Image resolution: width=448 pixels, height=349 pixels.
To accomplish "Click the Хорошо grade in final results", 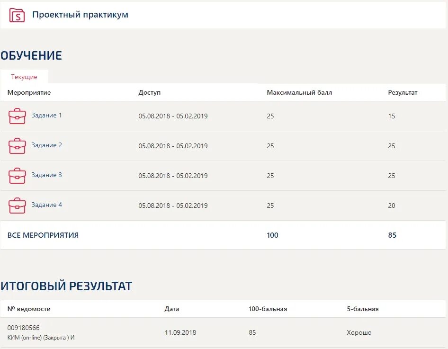I will click(359, 333).
